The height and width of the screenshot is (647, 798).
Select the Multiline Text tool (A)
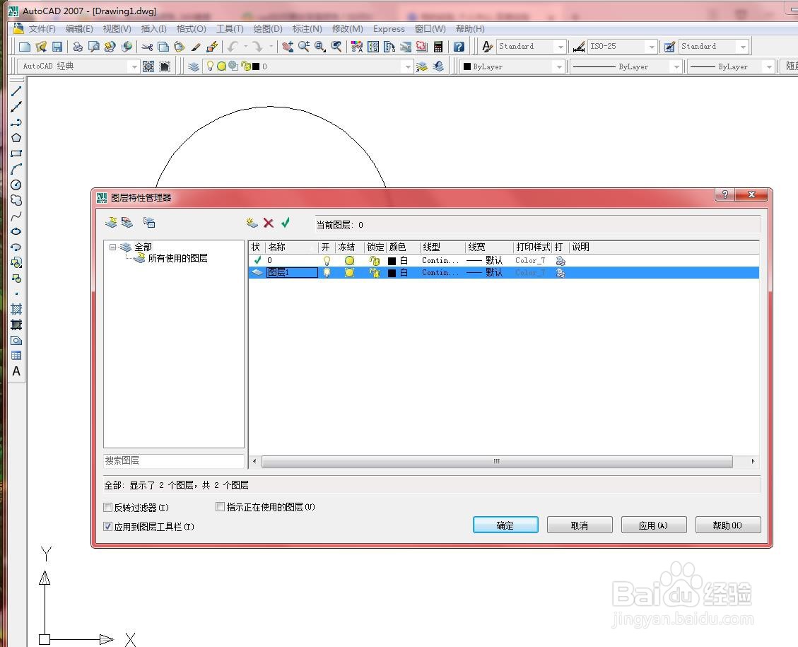click(16, 371)
